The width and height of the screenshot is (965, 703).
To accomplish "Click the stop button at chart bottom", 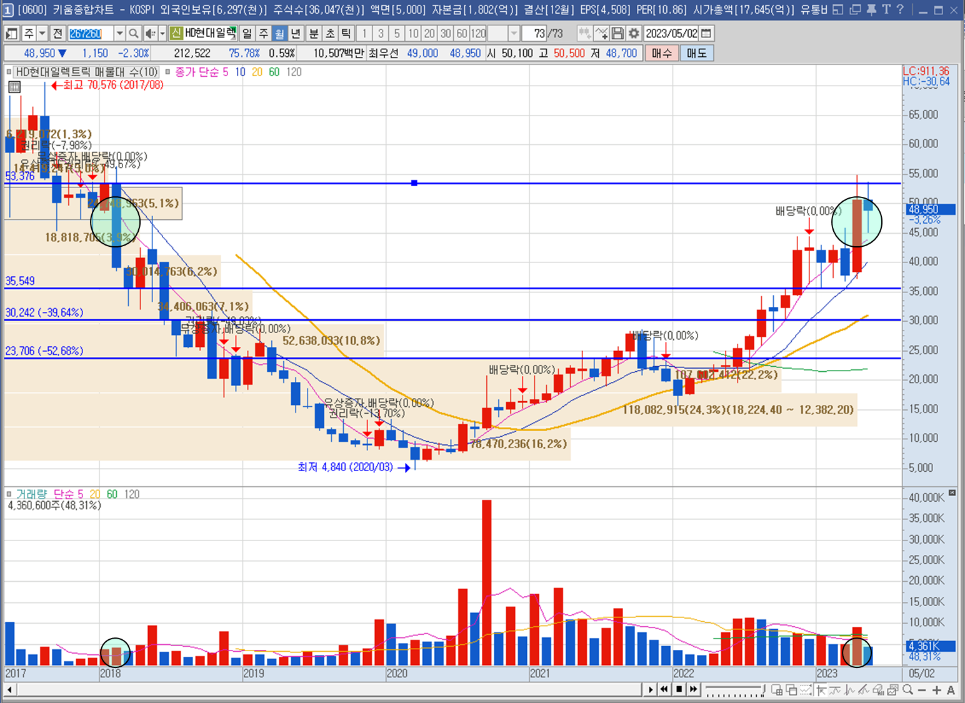I will (679, 690).
